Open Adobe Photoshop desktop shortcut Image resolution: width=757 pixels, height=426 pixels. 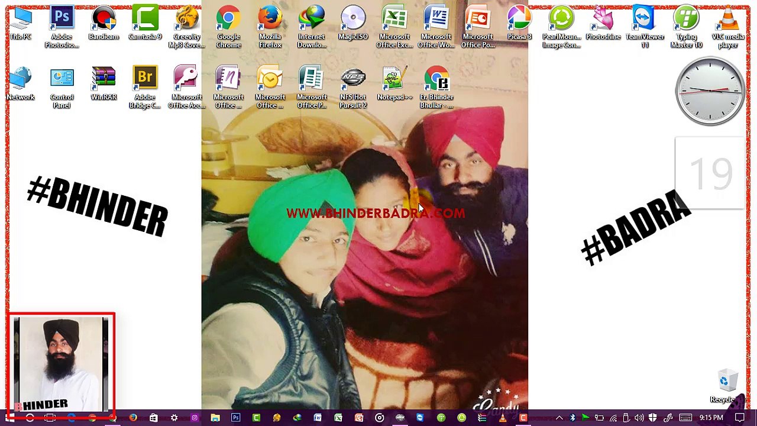point(62,27)
